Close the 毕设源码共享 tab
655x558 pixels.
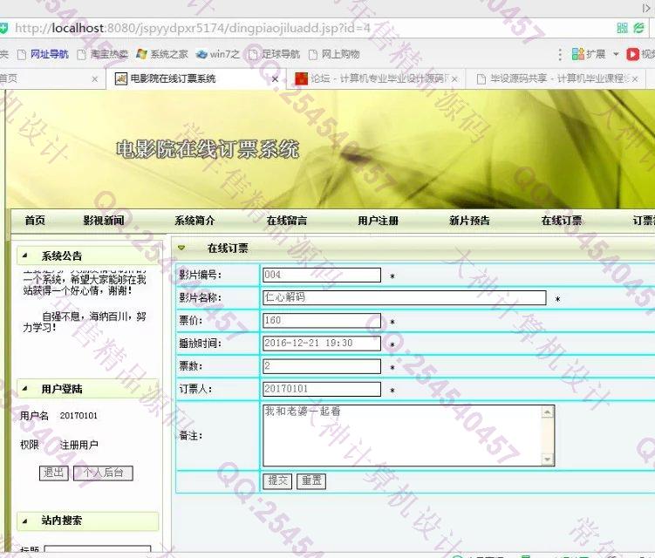635,79
